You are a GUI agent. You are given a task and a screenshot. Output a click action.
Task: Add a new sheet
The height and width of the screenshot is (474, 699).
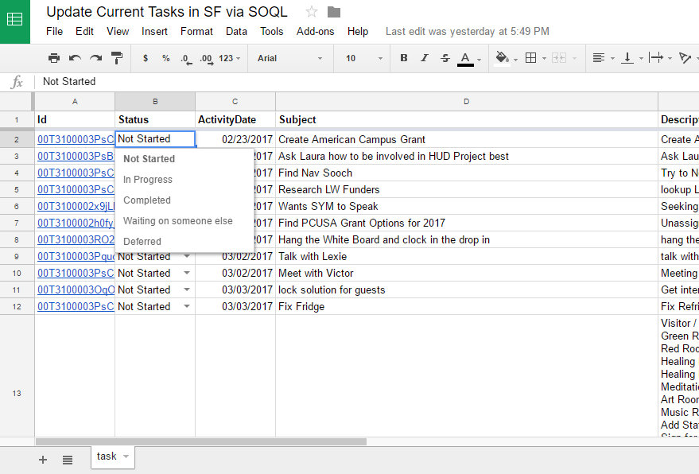point(43,460)
